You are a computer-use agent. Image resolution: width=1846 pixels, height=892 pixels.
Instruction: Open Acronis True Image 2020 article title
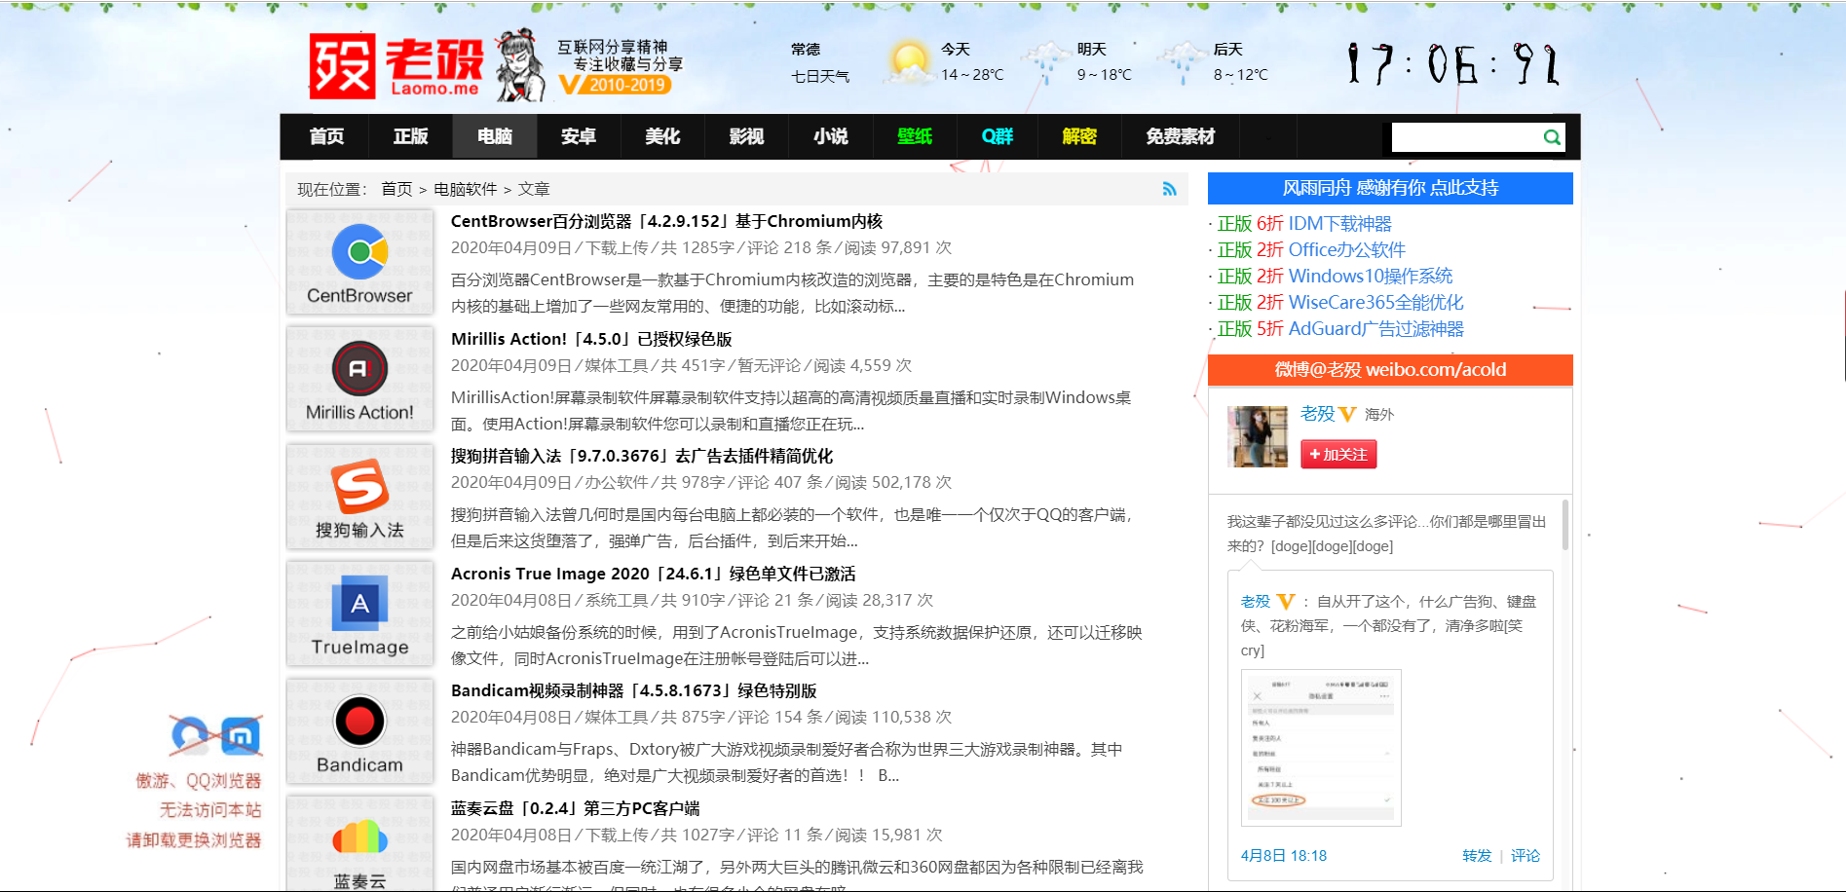(x=654, y=574)
